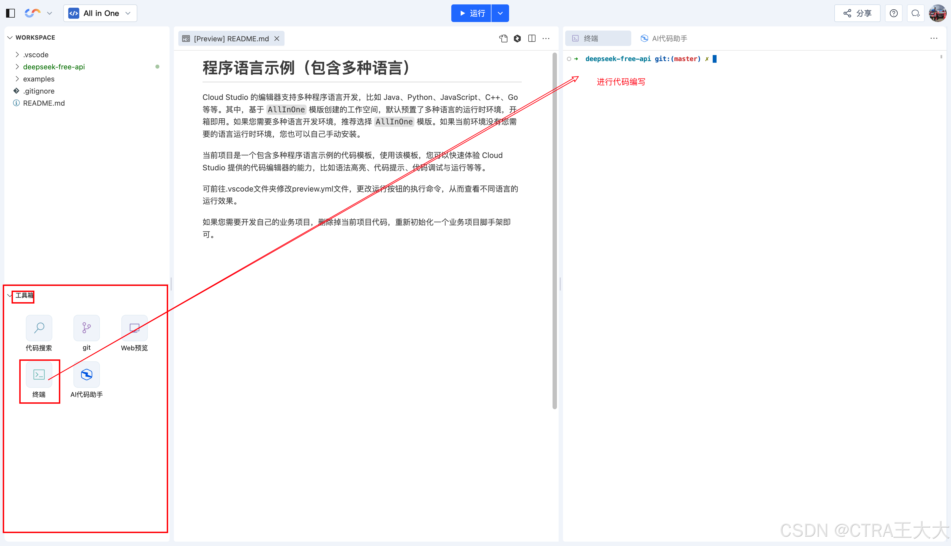Image resolution: width=951 pixels, height=546 pixels.
Task: Open the AI代码助手 tool icon
Action: (x=87, y=375)
